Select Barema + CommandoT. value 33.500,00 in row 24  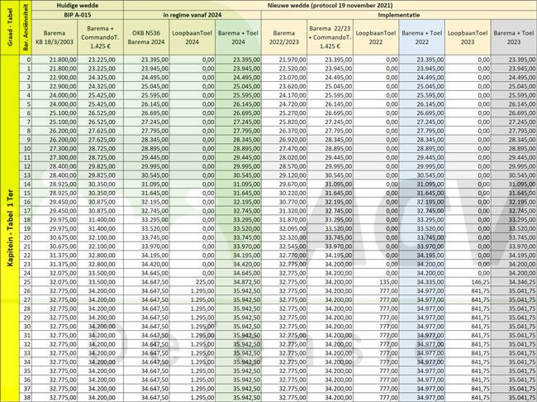pyautogui.click(x=101, y=273)
